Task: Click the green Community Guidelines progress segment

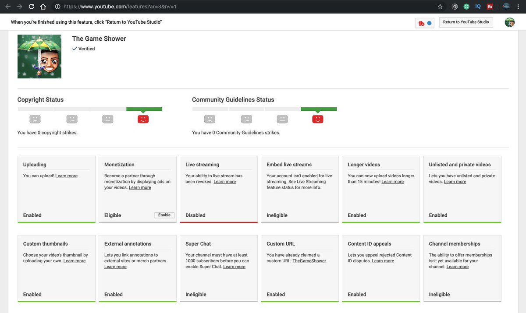Action: point(319,109)
